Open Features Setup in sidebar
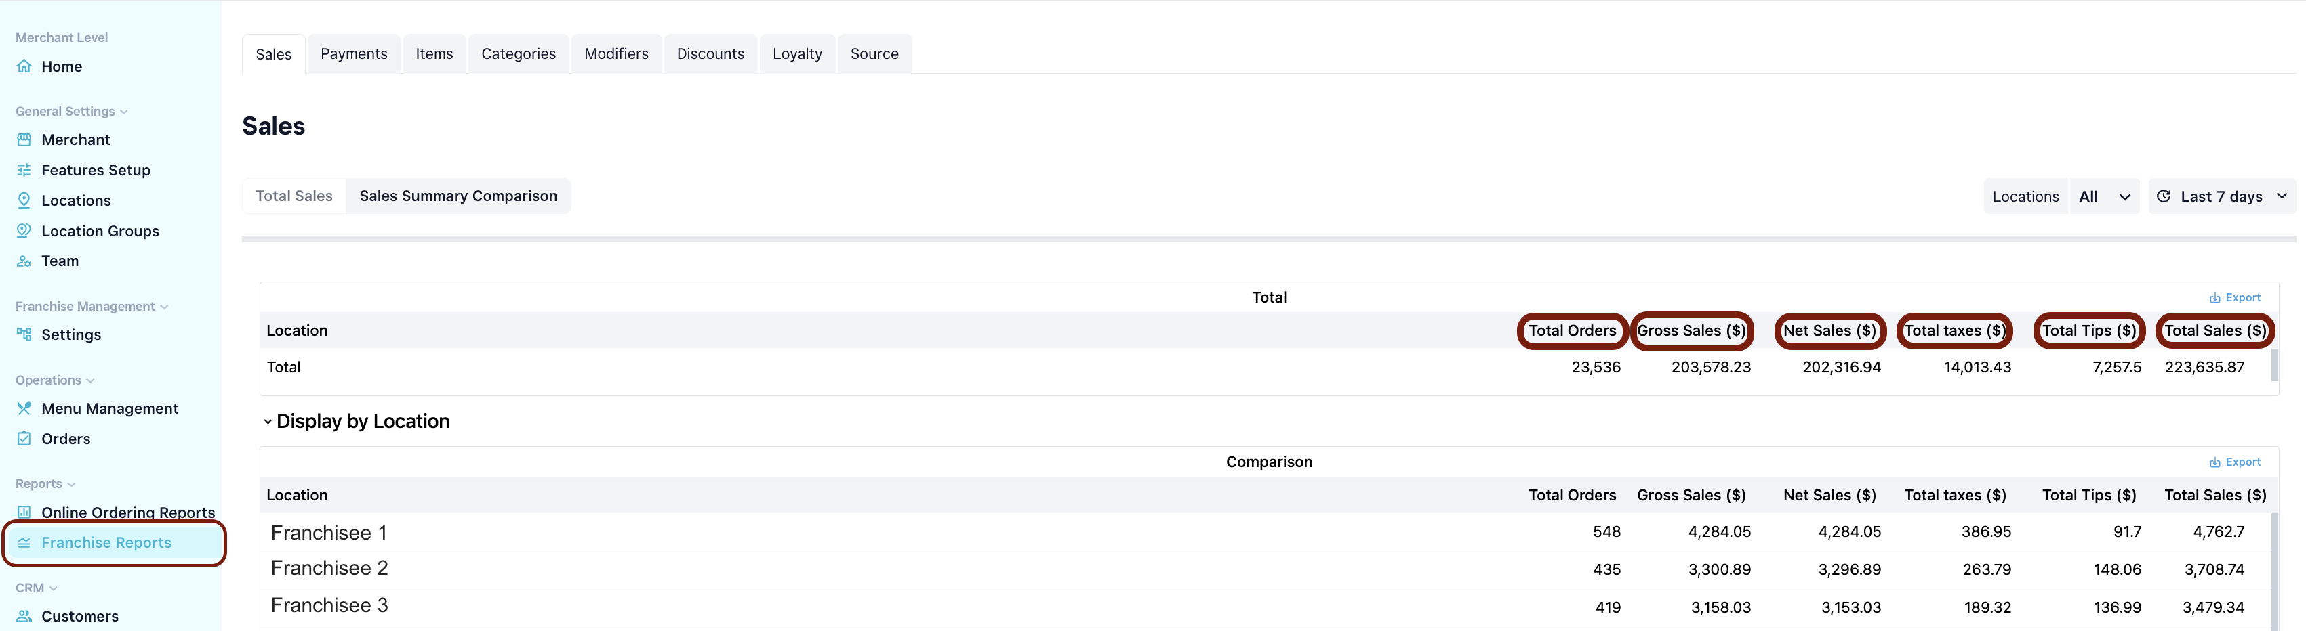 pyautogui.click(x=96, y=170)
